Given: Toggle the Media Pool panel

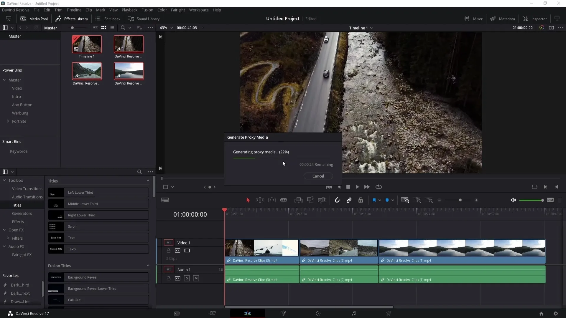Looking at the screenshot, I should (34, 19).
